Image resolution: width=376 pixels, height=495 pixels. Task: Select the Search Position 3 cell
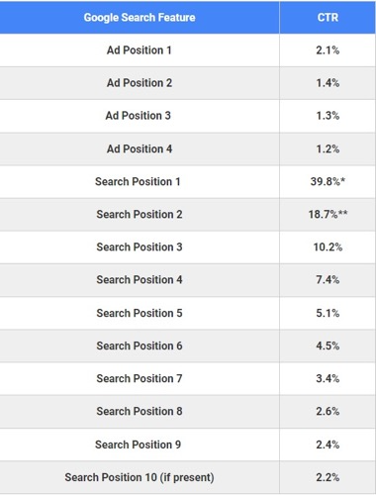pyautogui.click(x=140, y=247)
